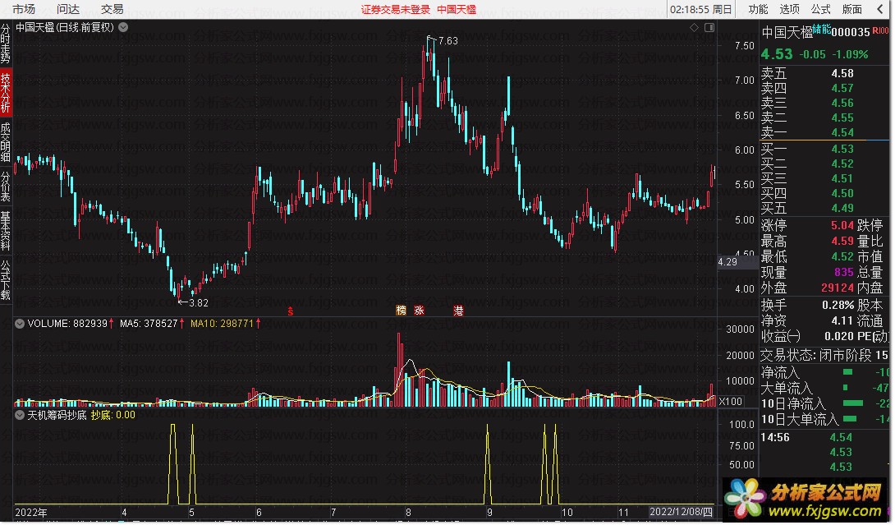Image resolution: width=895 pixels, height=525 pixels.
Task: Click the 抄底: 0.00 indicator value
Action: [113, 415]
